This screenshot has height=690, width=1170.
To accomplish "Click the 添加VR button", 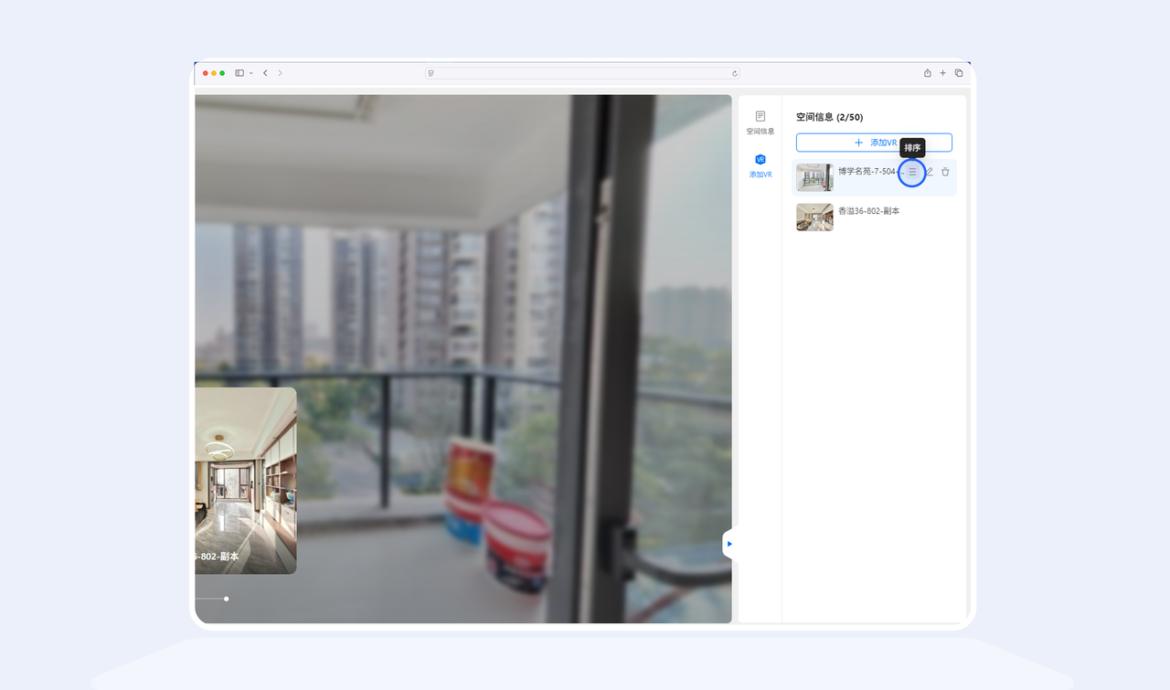I will coord(873,143).
